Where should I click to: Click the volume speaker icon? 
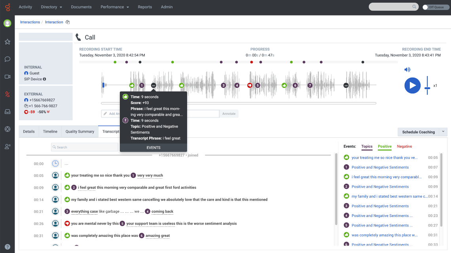(407, 70)
